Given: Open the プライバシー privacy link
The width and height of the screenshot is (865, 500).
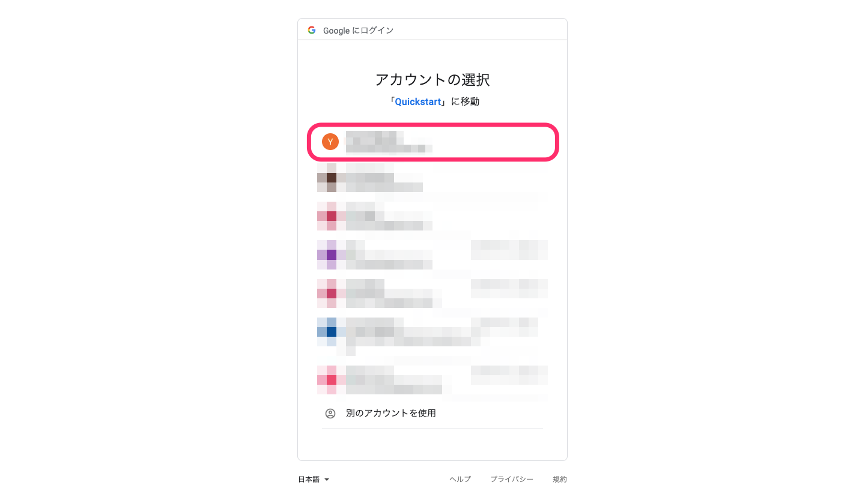Looking at the screenshot, I should coord(512,480).
